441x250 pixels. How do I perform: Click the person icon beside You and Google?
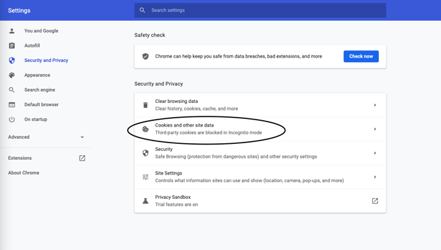pos(12,31)
